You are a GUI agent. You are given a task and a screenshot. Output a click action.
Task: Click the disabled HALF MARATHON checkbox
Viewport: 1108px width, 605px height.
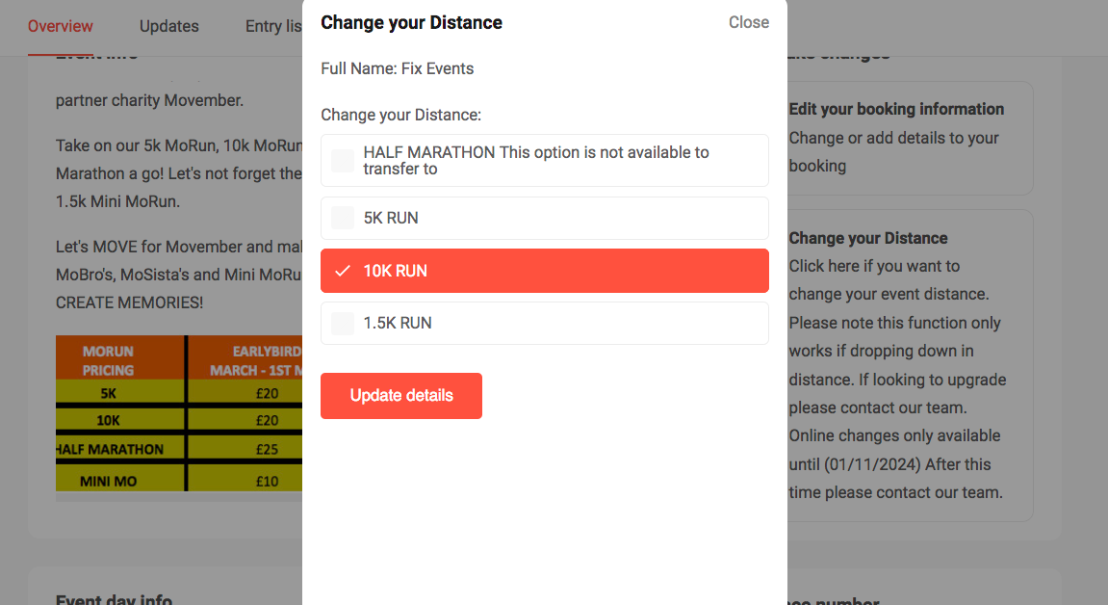click(343, 161)
